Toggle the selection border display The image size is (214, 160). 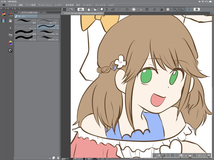pos(168,9)
